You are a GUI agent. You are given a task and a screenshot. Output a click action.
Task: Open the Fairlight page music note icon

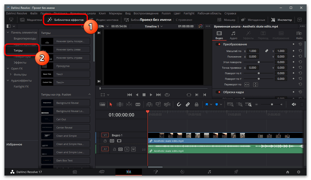209,172
